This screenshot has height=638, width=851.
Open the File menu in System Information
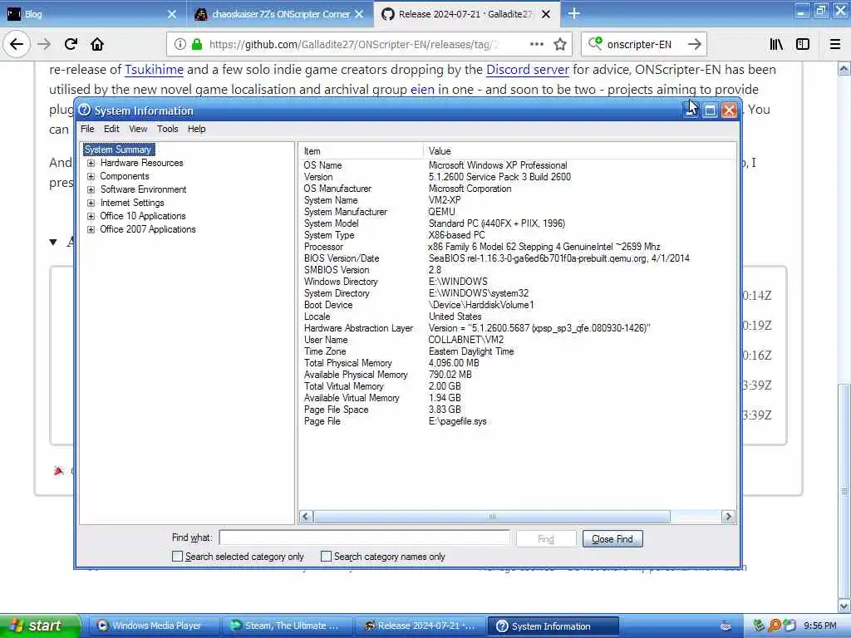click(x=87, y=129)
